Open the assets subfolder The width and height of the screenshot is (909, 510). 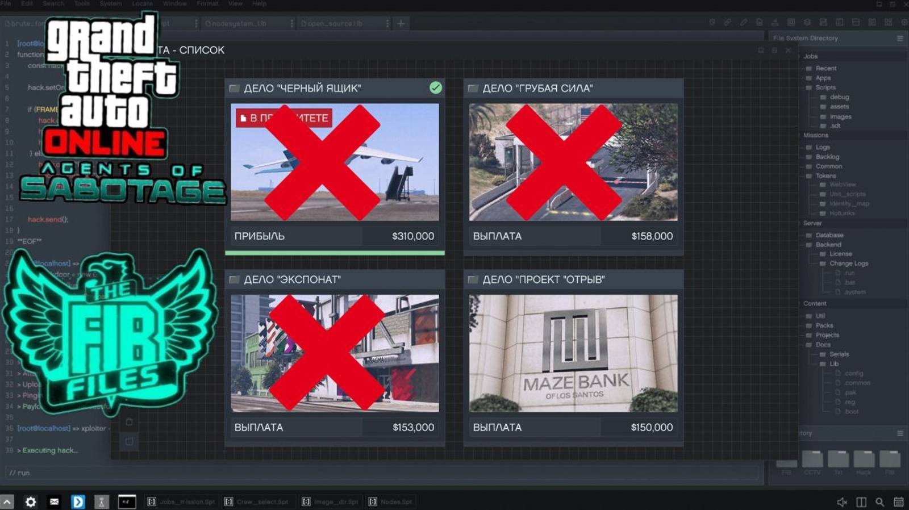coord(835,107)
